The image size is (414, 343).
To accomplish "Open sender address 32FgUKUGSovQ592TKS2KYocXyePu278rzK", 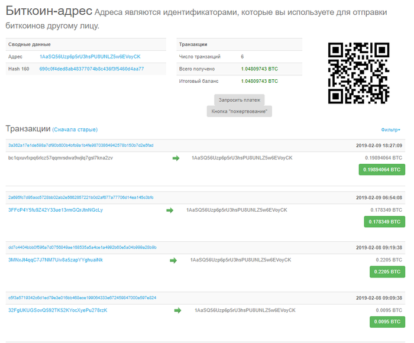I will coord(57,310).
